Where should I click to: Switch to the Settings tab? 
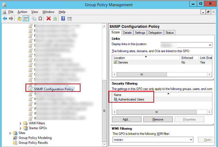click(140, 33)
